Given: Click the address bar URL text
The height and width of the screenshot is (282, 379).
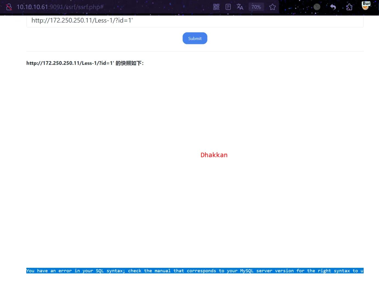Looking at the screenshot, I should [x=60, y=7].
